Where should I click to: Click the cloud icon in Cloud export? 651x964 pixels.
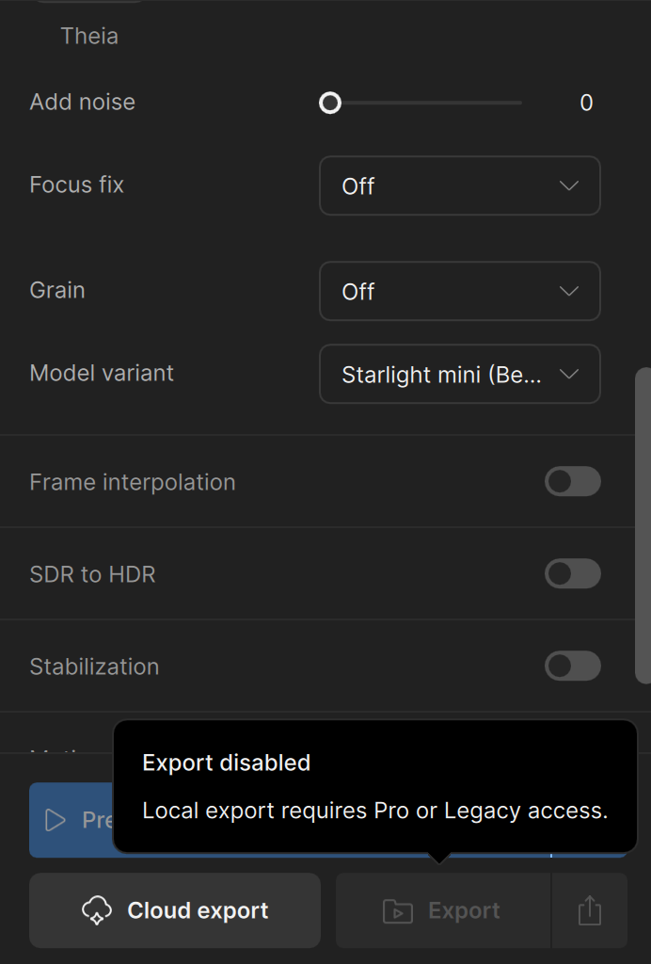coord(97,910)
